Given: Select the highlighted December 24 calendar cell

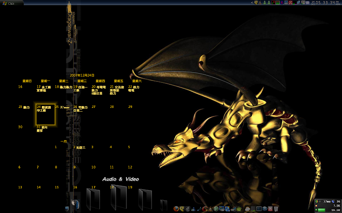Looking at the screenshot, I should [46, 115].
